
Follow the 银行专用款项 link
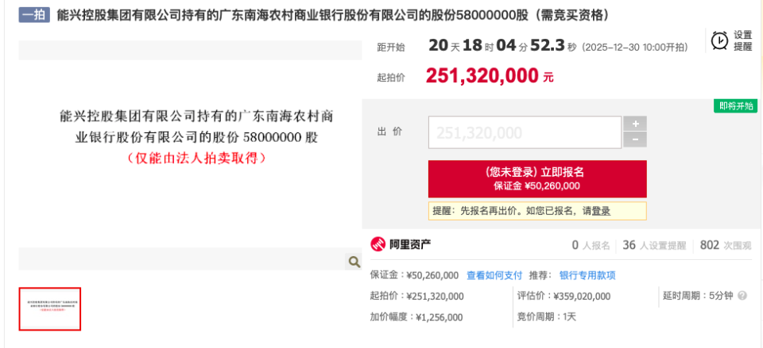click(x=587, y=275)
